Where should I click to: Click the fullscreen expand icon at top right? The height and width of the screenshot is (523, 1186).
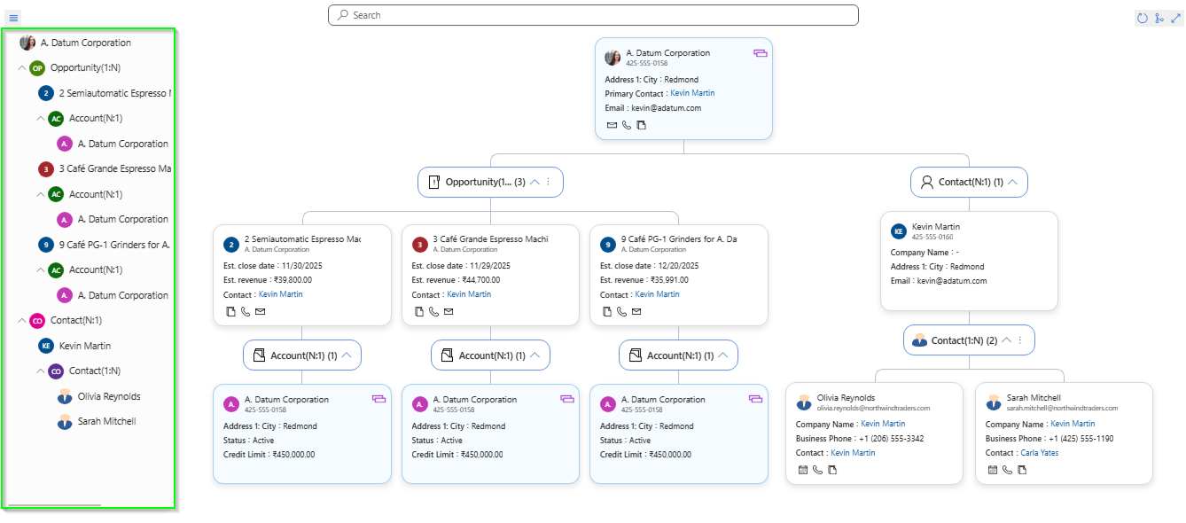click(1176, 18)
